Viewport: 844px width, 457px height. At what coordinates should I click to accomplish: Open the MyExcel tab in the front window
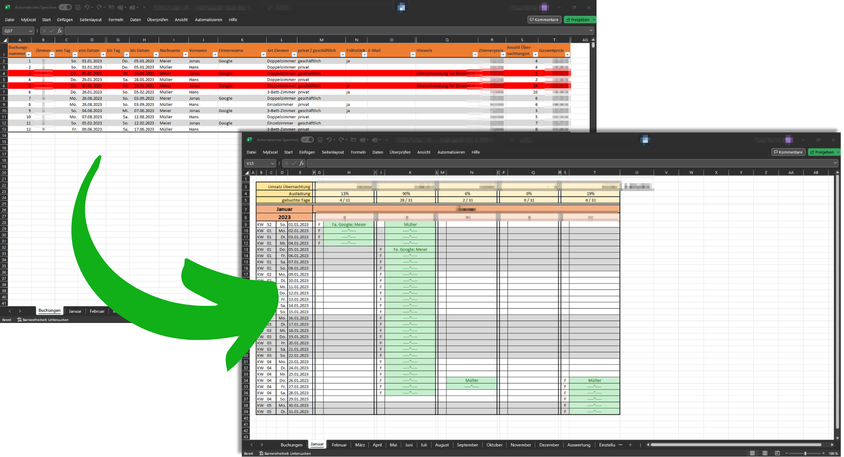point(270,152)
